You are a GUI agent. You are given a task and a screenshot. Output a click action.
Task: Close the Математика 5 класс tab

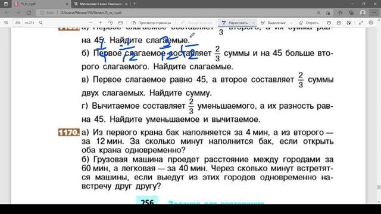(126, 4)
